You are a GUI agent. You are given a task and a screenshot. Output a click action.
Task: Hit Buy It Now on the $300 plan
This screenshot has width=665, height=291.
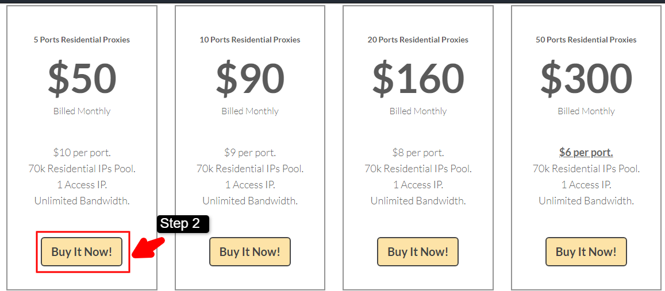tap(586, 252)
